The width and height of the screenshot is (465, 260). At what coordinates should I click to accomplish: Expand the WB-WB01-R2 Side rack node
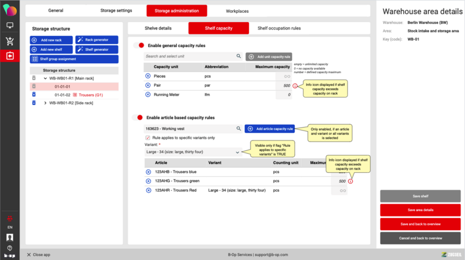pyautogui.click(x=45, y=103)
